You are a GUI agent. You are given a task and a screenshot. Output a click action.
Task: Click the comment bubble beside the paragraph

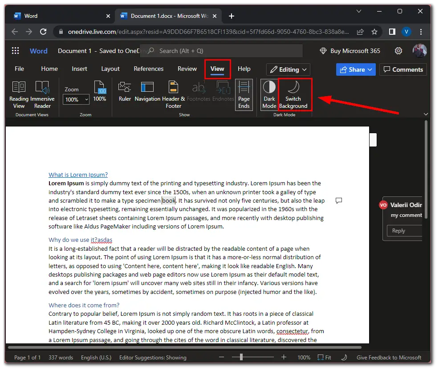point(338,200)
